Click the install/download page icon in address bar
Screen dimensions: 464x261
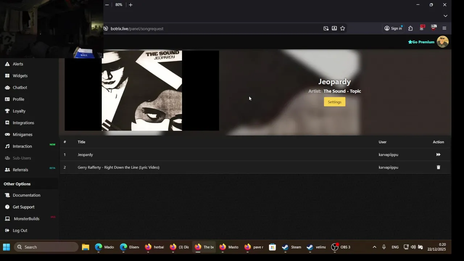[x=334, y=28]
